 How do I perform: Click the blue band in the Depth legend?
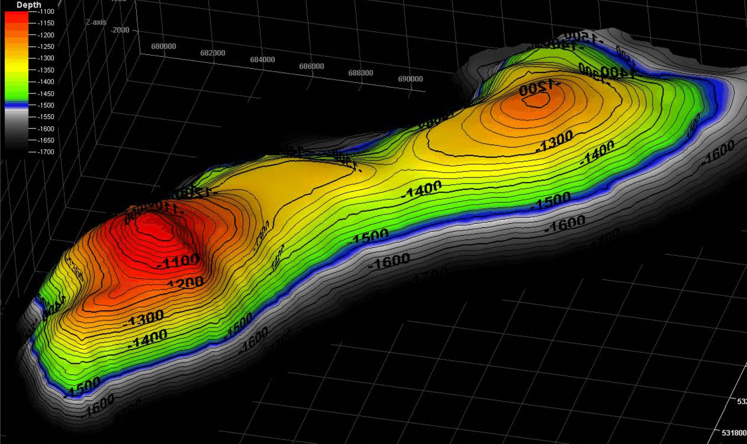pos(16,105)
